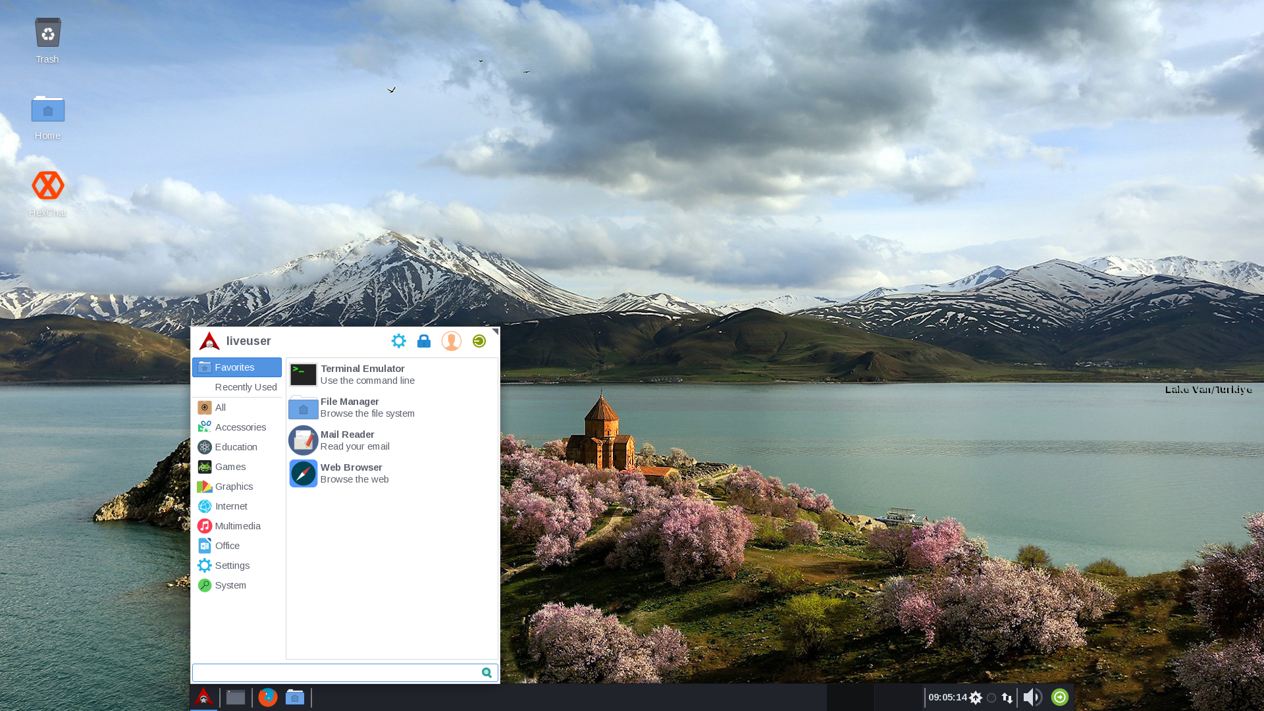
Task: Click the menu launcher button on the taskbar
Action: [204, 697]
